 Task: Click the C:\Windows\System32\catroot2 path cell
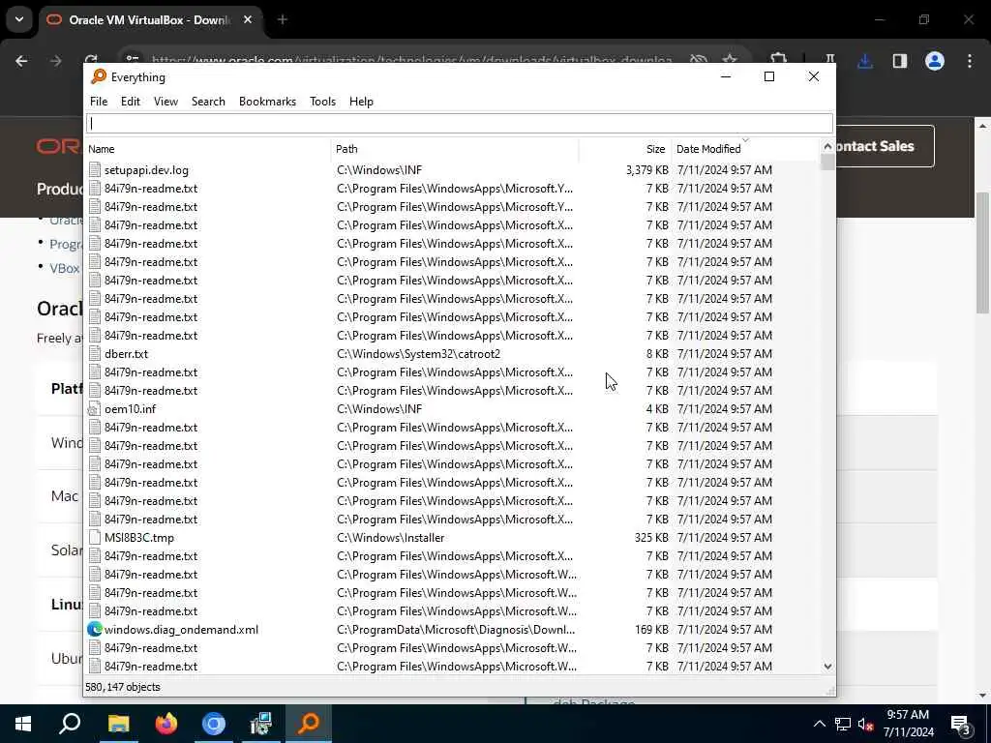click(x=418, y=354)
